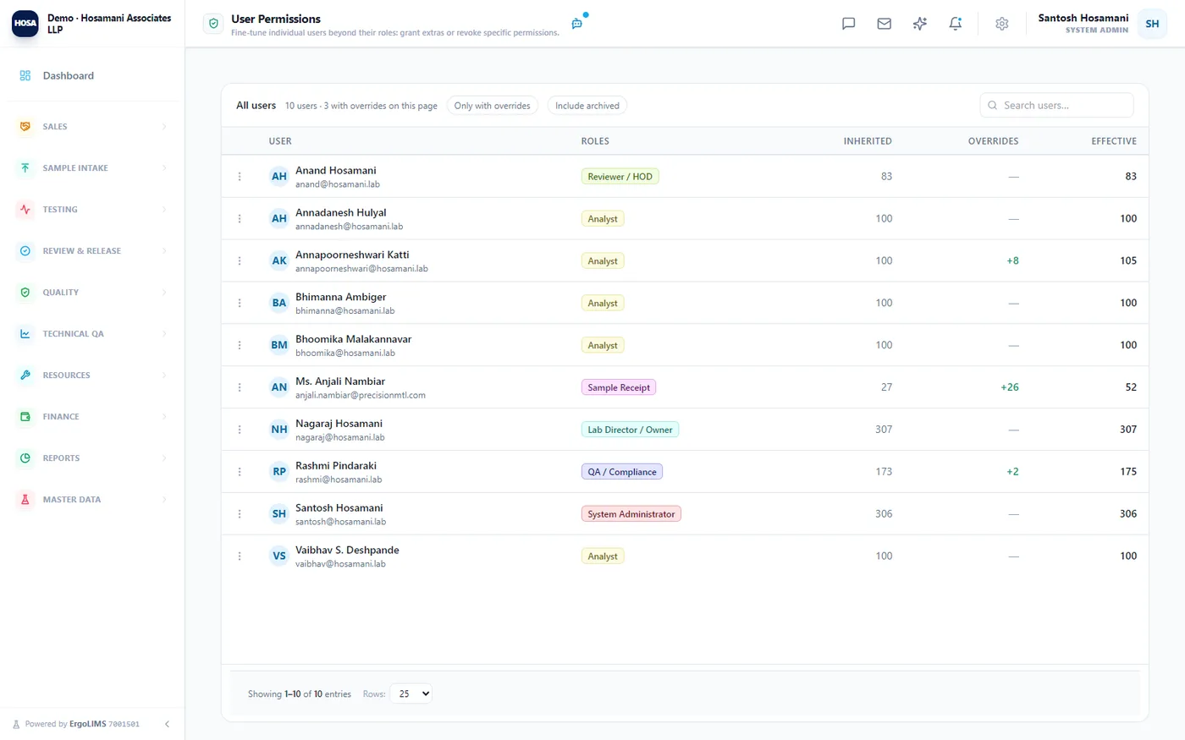Image resolution: width=1185 pixels, height=740 pixels.
Task: Open row actions menu for Rashmi Pindaraki
Action: pyautogui.click(x=240, y=472)
